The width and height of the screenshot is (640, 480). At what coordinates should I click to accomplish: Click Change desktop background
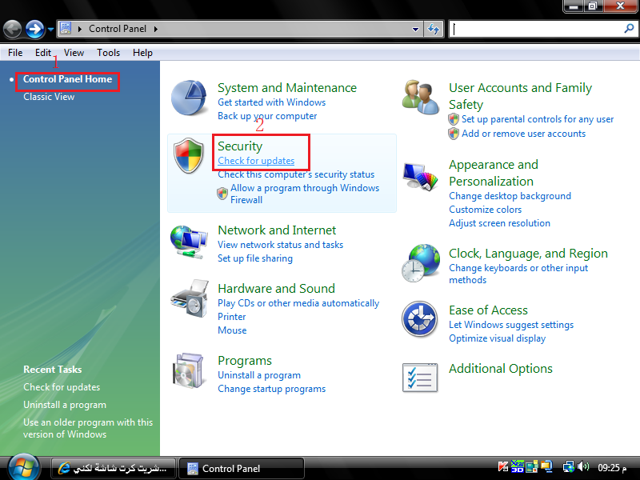[510, 196]
